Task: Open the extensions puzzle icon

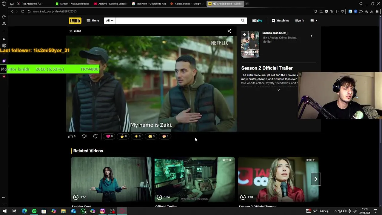Action: click(x=361, y=11)
